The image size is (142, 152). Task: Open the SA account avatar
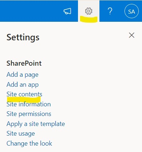[132, 11]
